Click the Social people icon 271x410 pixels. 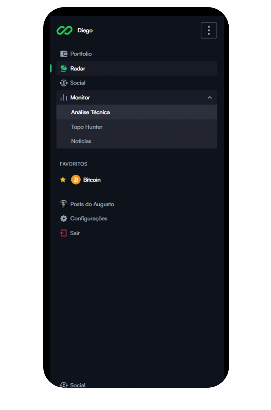pyautogui.click(x=64, y=83)
